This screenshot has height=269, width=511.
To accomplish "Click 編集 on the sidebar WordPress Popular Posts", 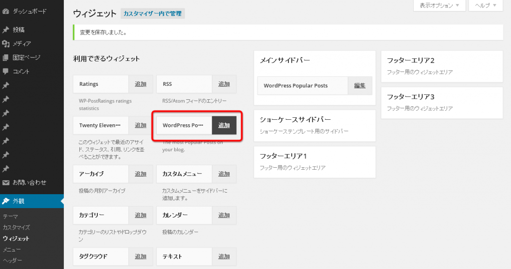I will tap(360, 85).
